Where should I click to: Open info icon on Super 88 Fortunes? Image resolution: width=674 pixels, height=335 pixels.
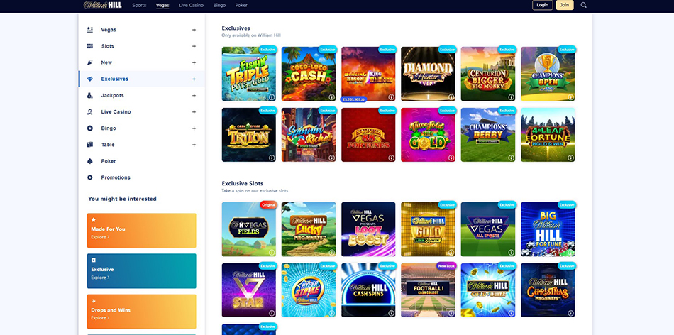click(x=391, y=158)
